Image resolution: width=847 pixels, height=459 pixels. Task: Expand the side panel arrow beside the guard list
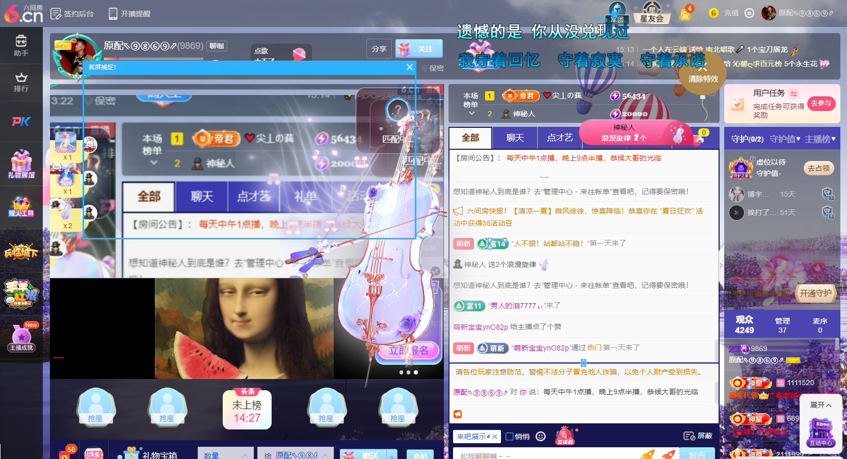[721, 265]
